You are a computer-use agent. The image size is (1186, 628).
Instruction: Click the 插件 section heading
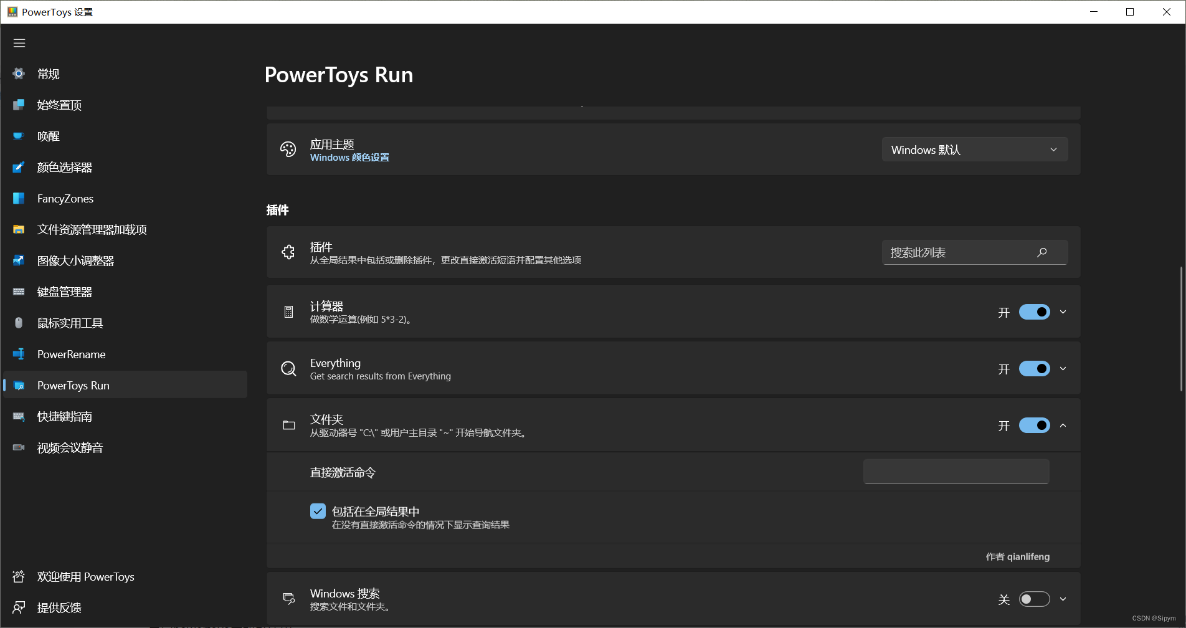pyautogui.click(x=277, y=210)
